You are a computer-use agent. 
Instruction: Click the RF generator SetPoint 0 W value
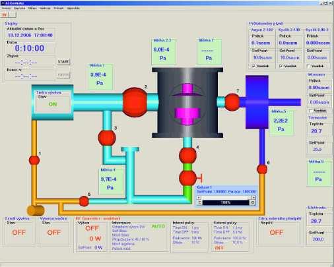(98, 247)
